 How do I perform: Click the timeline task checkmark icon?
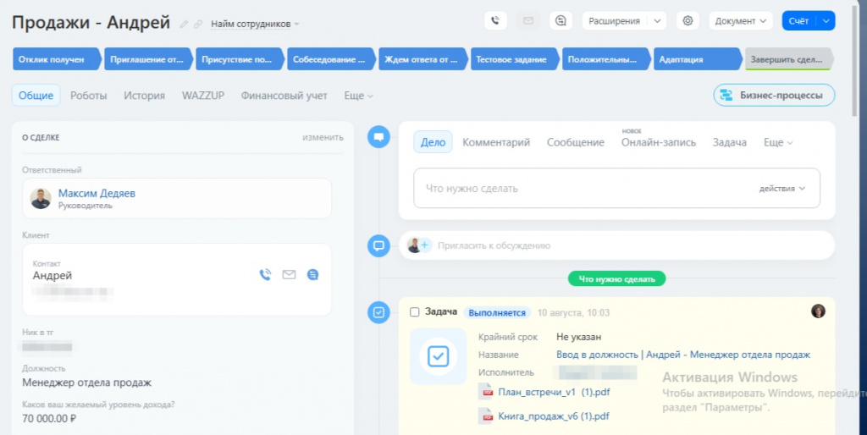(378, 313)
